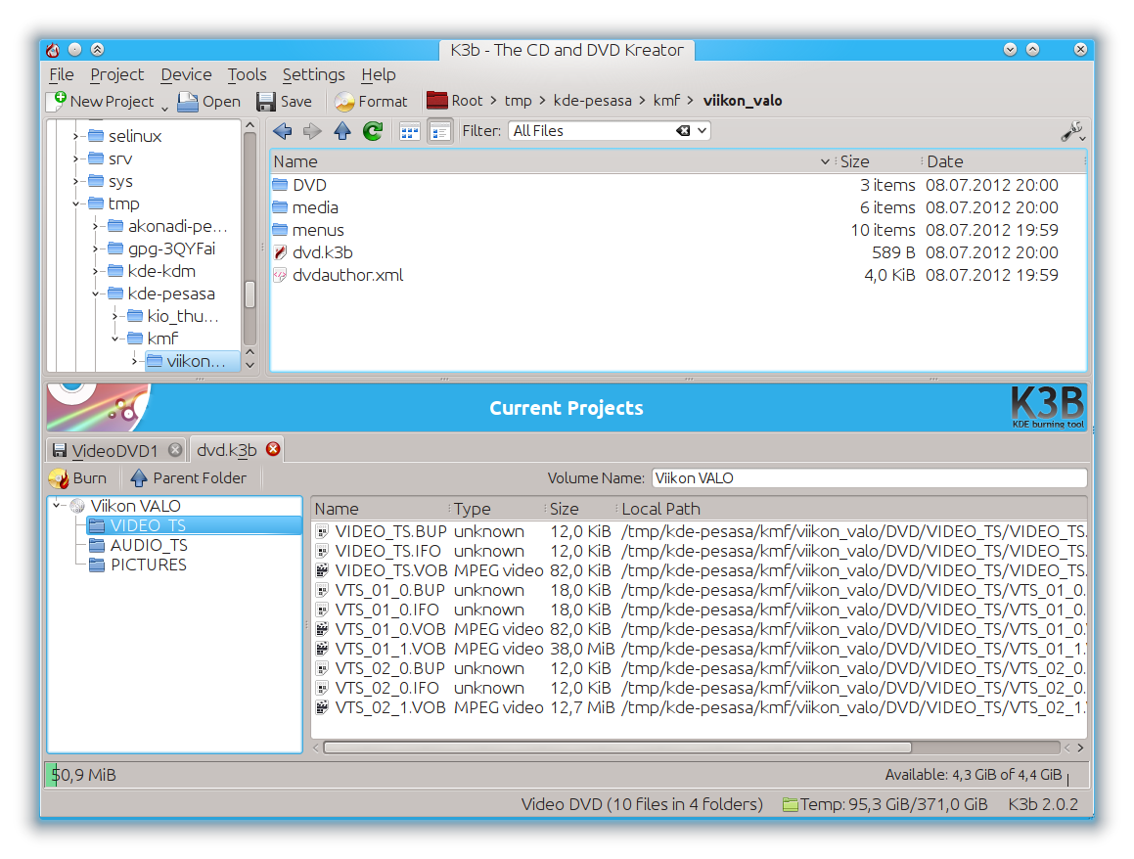1134x859 pixels.
Task: Open the Device menu
Action: [x=187, y=74]
